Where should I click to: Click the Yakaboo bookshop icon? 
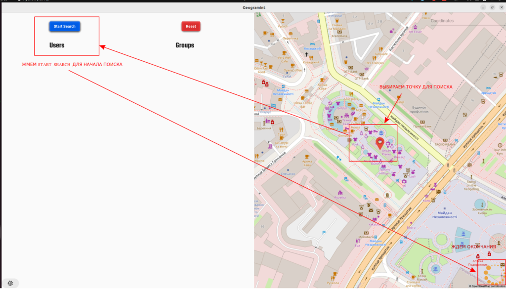[375, 220]
